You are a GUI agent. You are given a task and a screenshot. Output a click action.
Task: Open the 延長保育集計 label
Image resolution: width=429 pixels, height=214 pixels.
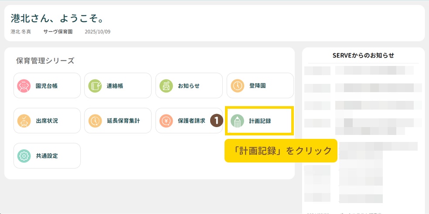tap(123, 121)
